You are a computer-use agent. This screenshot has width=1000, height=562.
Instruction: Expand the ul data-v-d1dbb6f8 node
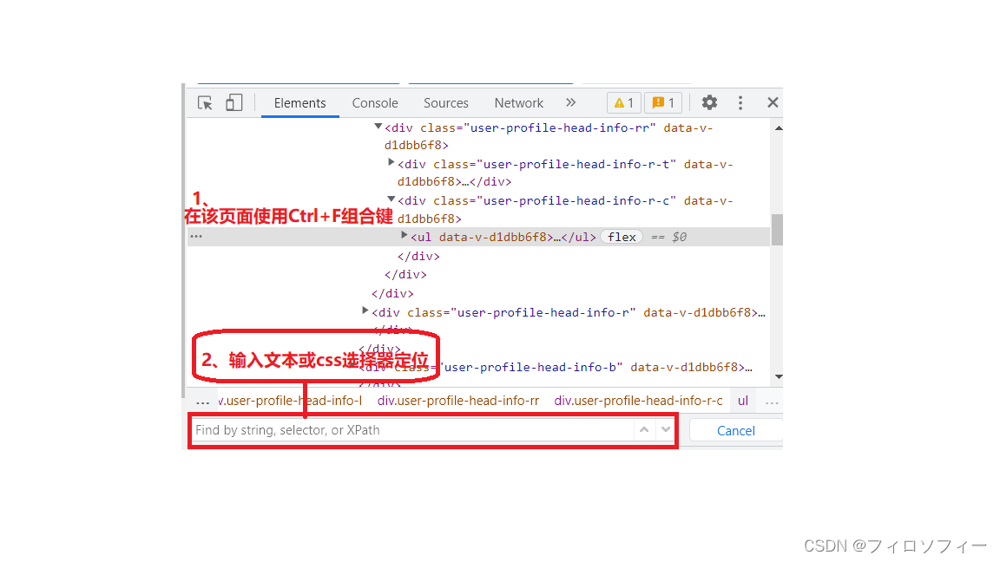click(x=404, y=235)
